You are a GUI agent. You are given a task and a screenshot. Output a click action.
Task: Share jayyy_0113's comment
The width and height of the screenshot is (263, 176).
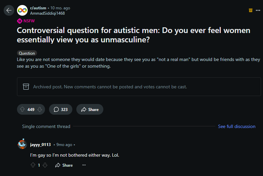(x=64, y=165)
